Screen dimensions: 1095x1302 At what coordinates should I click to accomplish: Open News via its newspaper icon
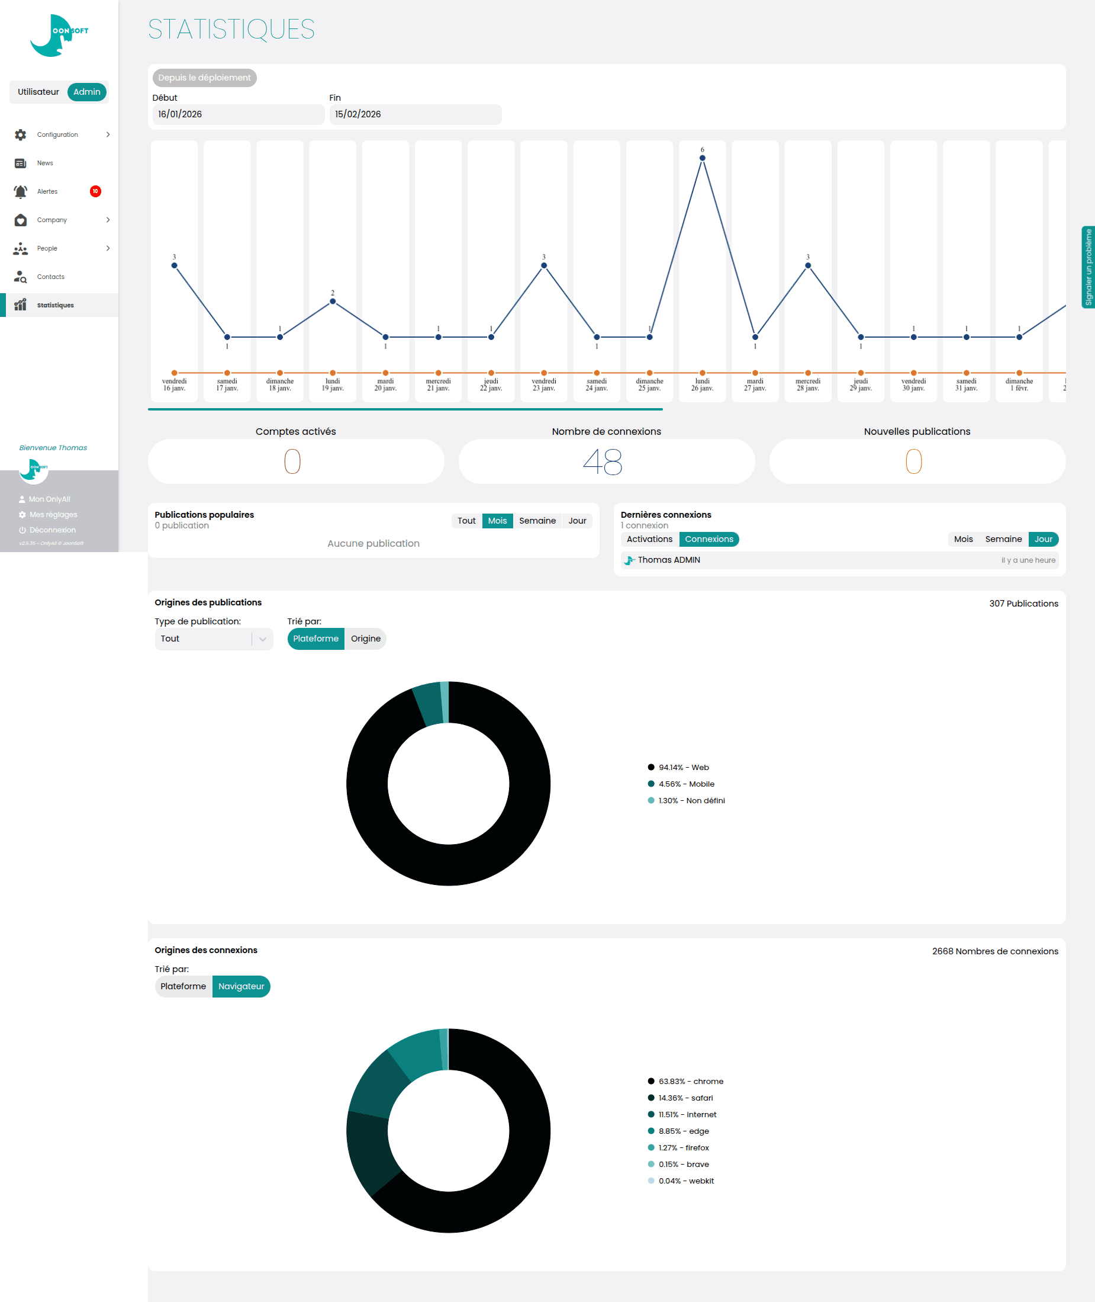[x=21, y=163]
